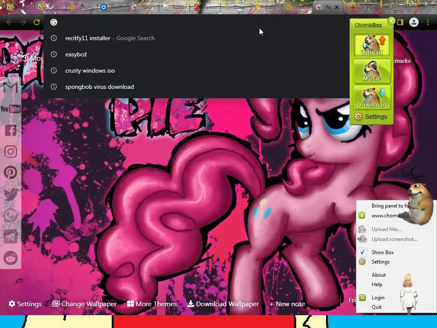The image size is (437, 328).
Task: Choose Help in tray menu
Action: pos(396,284)
